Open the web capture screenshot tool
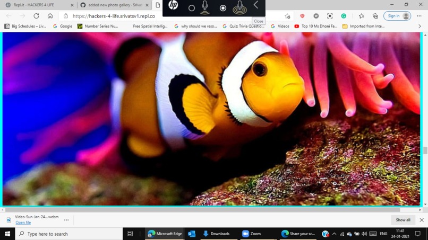428x240 pixels. [x=330, y=16]
